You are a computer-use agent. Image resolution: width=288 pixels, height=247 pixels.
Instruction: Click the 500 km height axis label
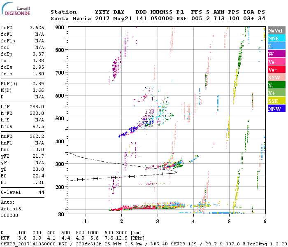[60, 119]
